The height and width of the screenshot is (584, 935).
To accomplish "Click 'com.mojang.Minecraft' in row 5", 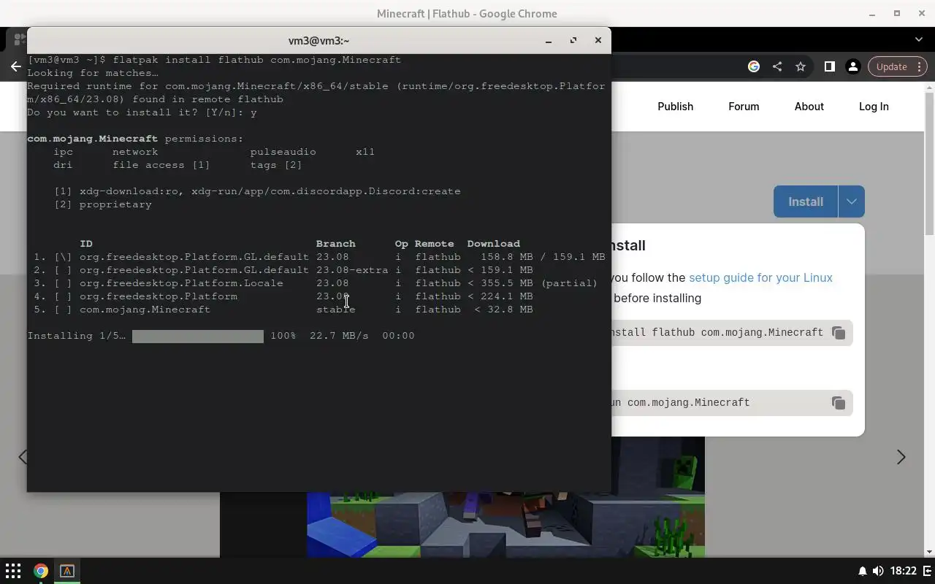I will [145, 310].
